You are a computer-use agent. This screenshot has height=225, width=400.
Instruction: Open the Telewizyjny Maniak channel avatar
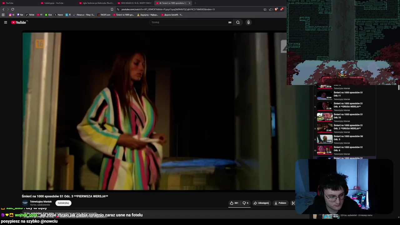25,203
